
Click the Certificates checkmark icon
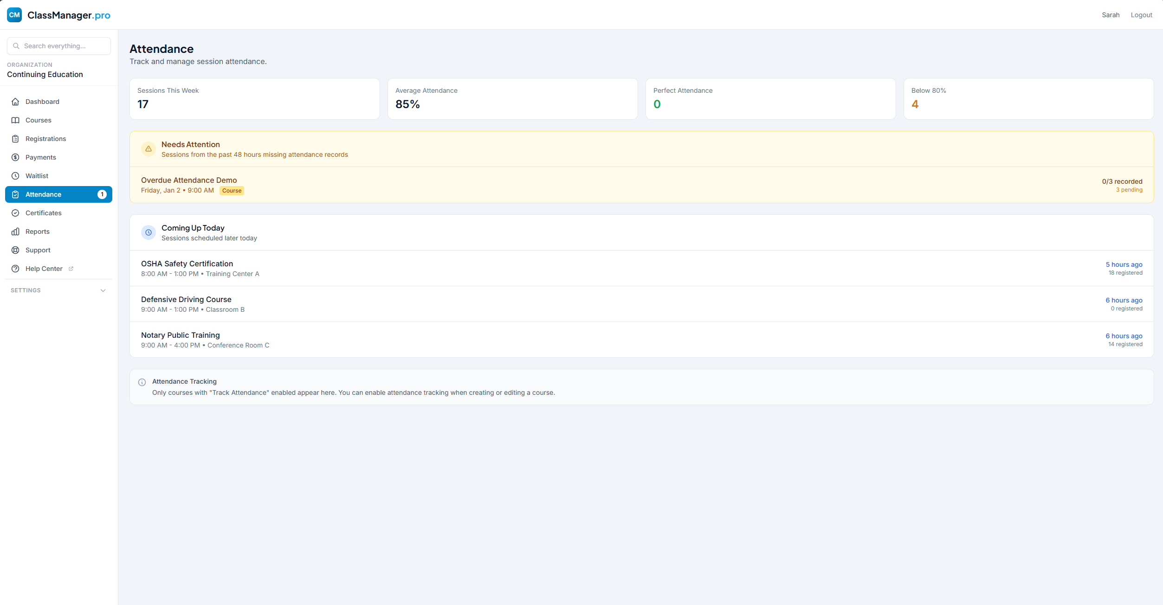(x=15, y=212)
